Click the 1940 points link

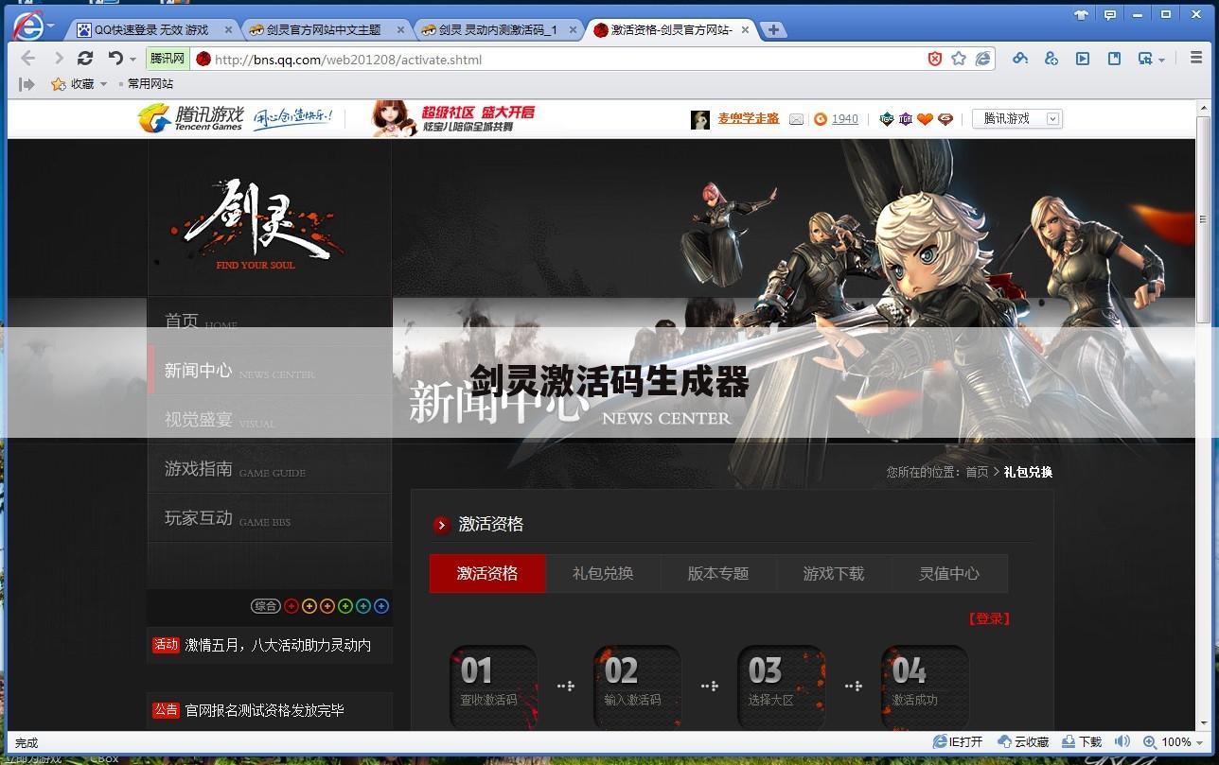click(844, 119)
